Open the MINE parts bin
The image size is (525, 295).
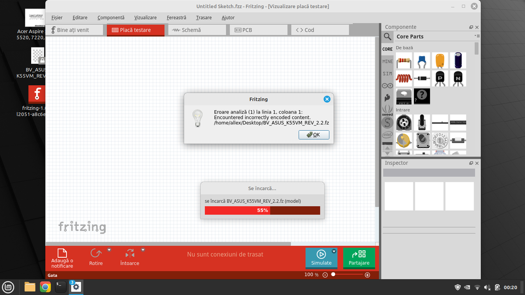click(388, 61)
